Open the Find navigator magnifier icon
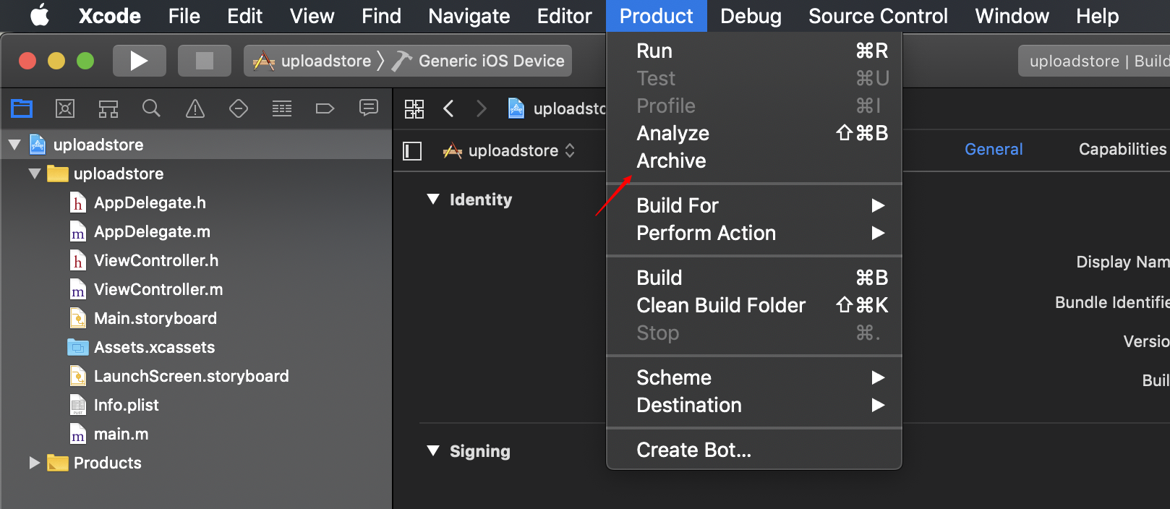The image size is (1170, 509). pos(151,108)
